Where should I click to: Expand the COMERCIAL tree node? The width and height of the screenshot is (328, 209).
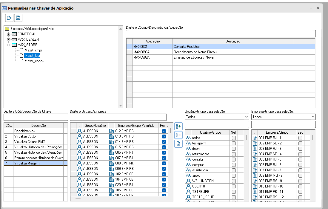point(9,34)
